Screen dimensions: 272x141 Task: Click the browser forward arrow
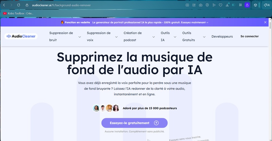pyautogui.click(x=11, y=5)
